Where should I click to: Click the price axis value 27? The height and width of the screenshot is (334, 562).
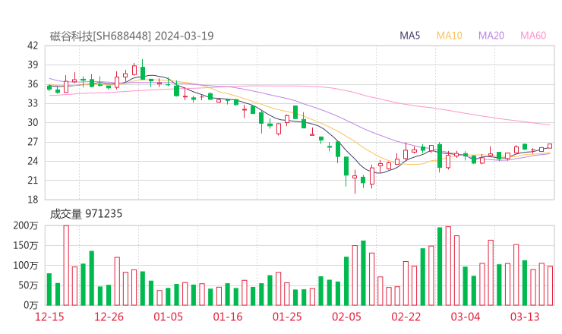(x=33, y=142)
